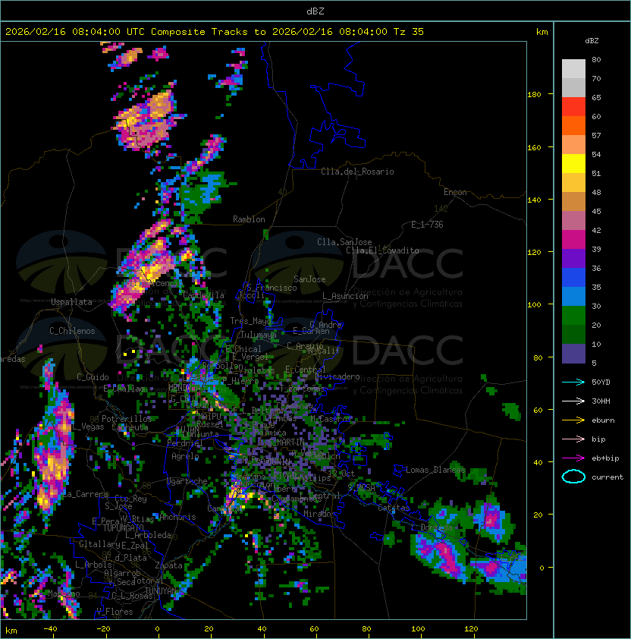Select the mauve 42-45 dBZ swatch
The height and width of the screenshot is (639, 631).
(x=573, y=221)
